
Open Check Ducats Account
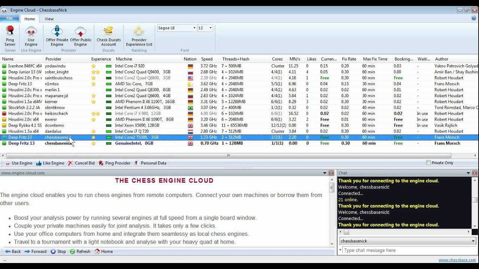click(x=109, y=36)
